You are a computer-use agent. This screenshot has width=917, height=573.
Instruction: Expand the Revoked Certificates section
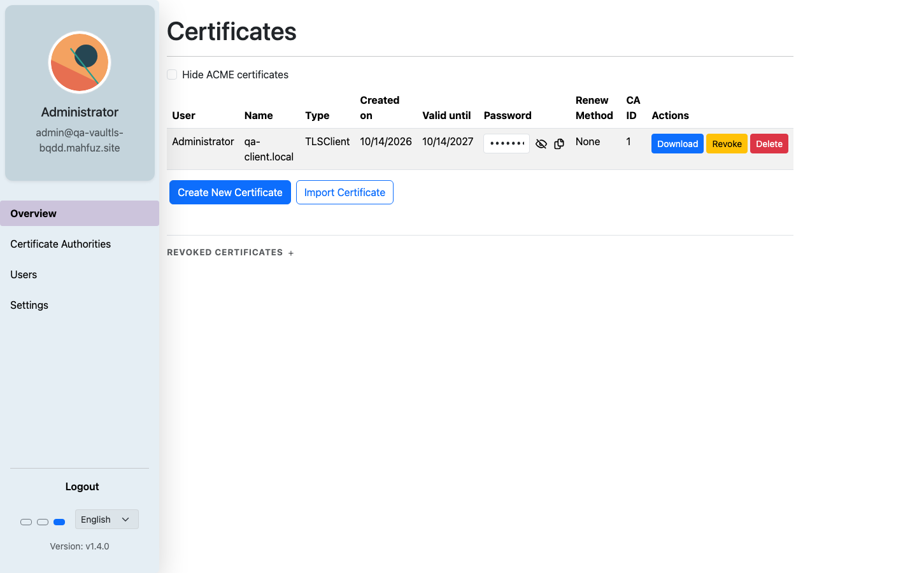pos(230,253)
